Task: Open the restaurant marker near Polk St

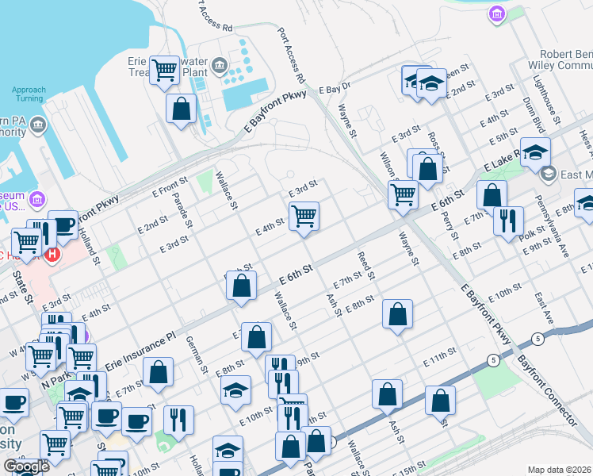Action: (509, 221)
